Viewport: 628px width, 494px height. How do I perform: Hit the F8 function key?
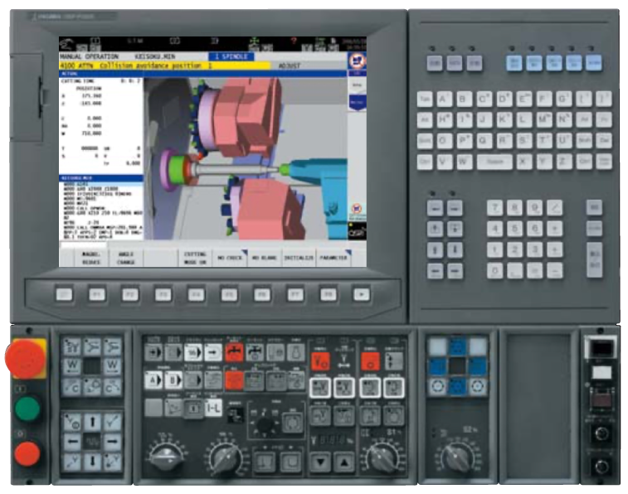coord(328,295)
